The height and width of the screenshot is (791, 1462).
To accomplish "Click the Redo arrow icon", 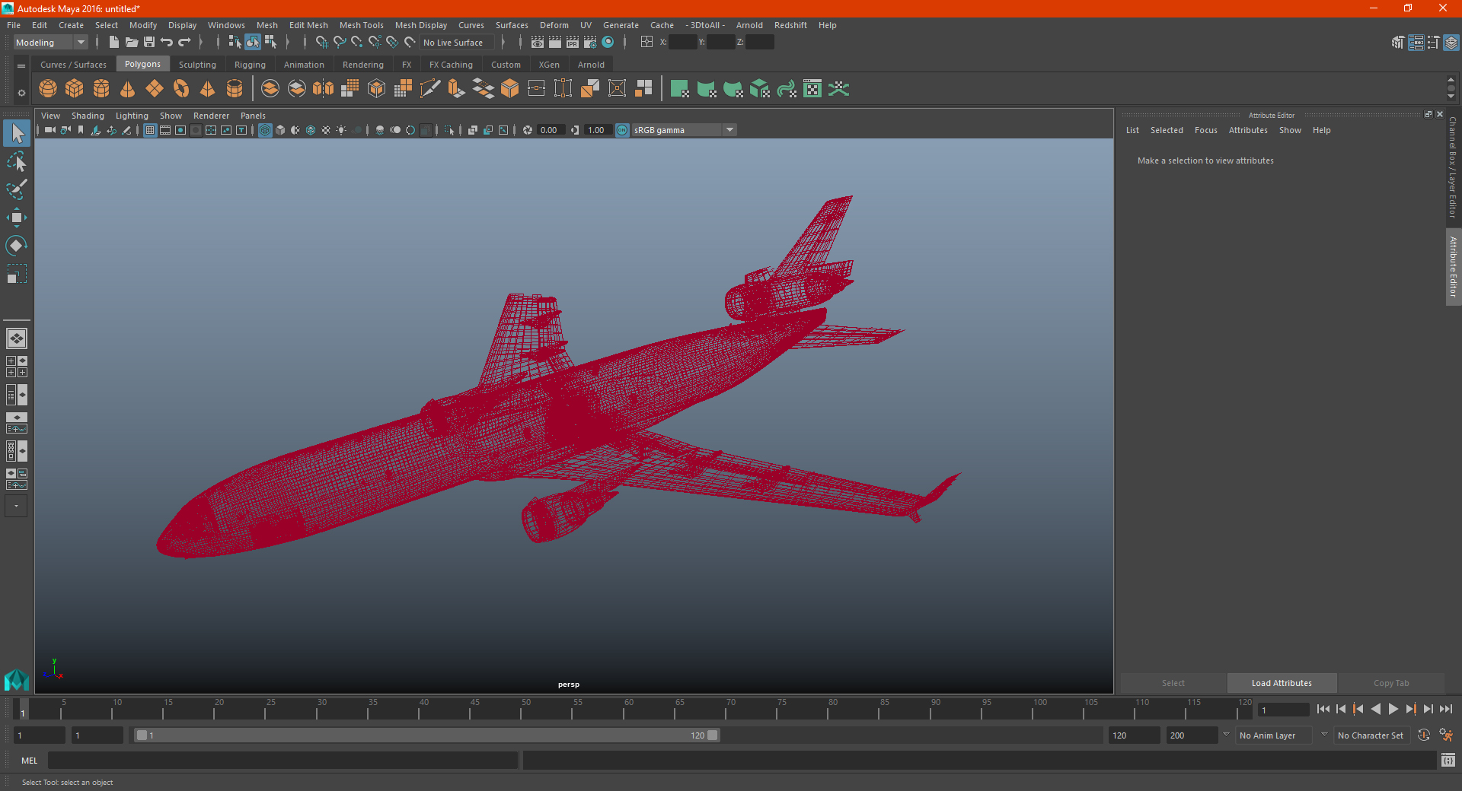I will click(x=184, y=42).
